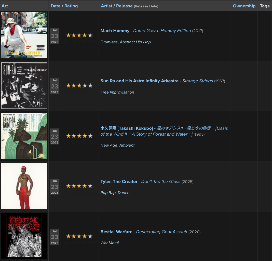
Task: Click the Jul 23 2025 date badge for Tyler, The Creator
Action: [55, 187]
